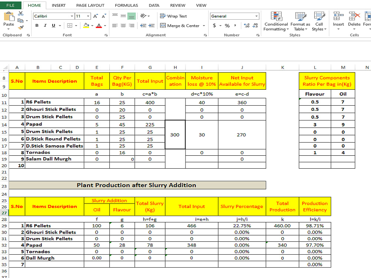The width and height of the screenshot is (371, 278).
Task: Open the Font settings dialog launcher
Action: (x=106, y=35)
